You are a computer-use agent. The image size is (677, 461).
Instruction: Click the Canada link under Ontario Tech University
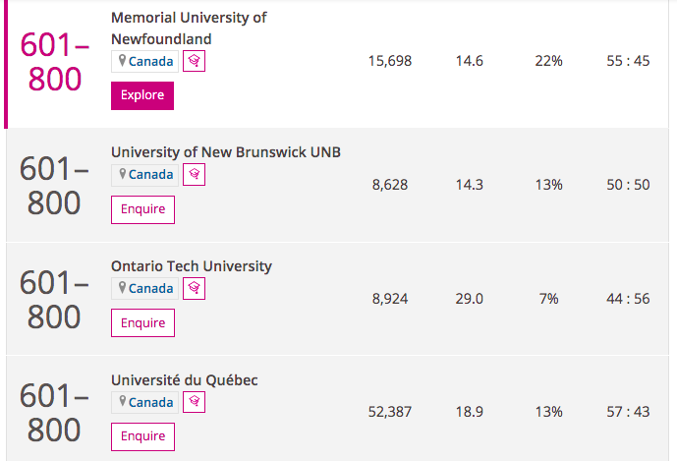(150, 289)
